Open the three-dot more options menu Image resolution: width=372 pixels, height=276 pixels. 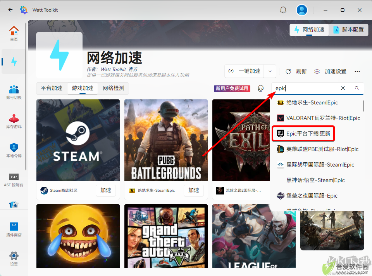coord(357,71)
